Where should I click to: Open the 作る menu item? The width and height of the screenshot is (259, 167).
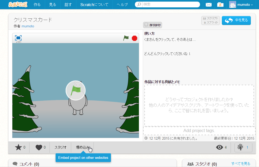[x=37, y=5]
